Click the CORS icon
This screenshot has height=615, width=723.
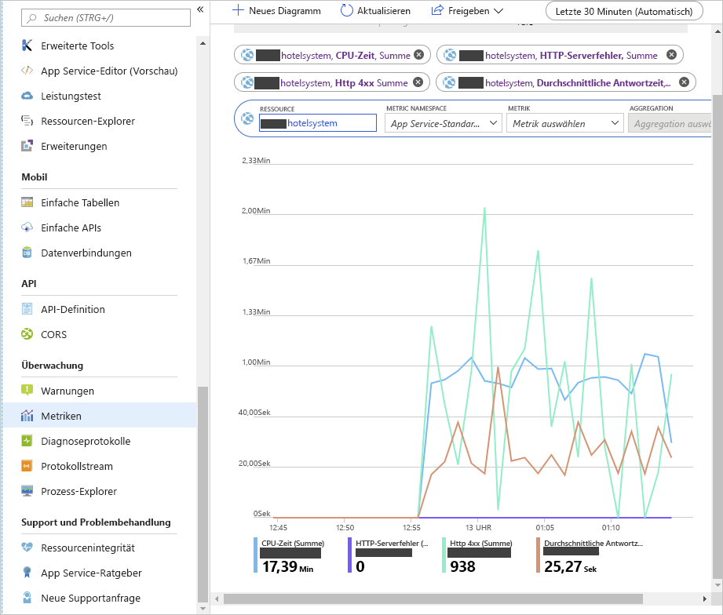tap(27, 334)
